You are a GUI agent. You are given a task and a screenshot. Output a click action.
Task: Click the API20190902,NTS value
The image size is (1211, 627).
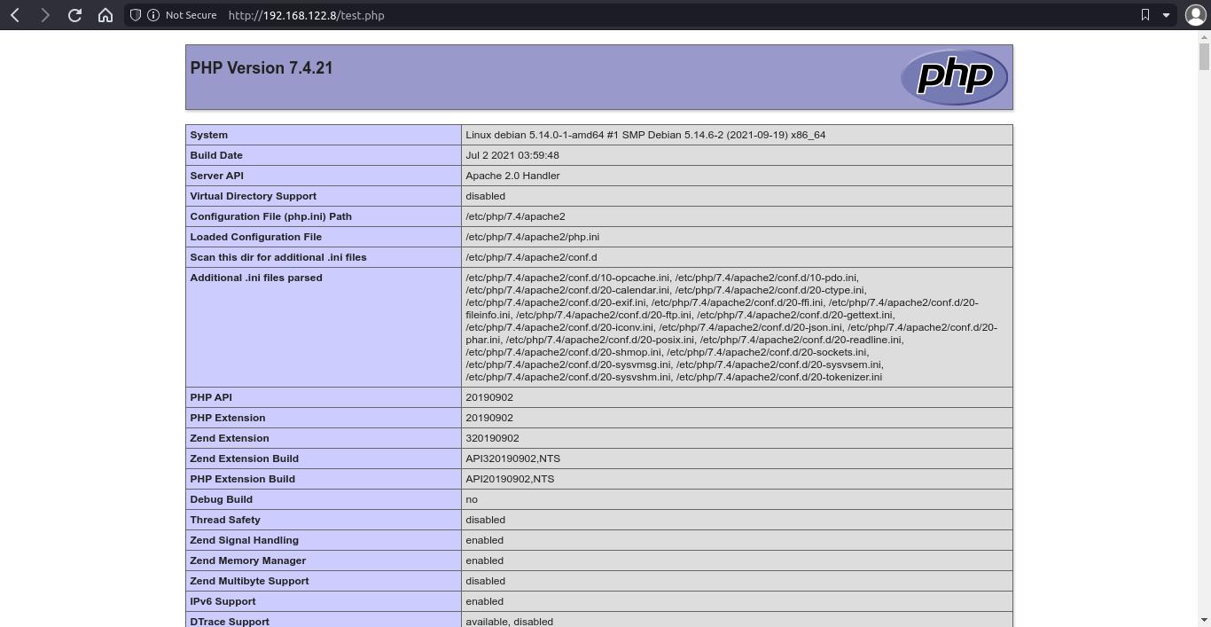pos(510,479)
